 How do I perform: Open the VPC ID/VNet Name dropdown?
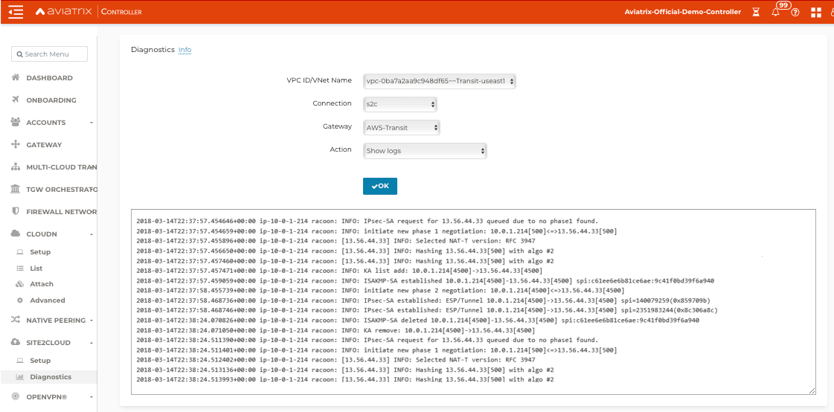tap(439, 81)
